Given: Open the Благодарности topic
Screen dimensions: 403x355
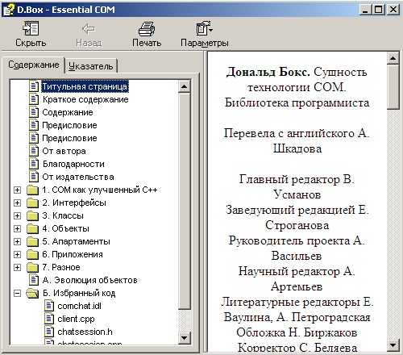Looking at the screenshot, I should 73,164.
